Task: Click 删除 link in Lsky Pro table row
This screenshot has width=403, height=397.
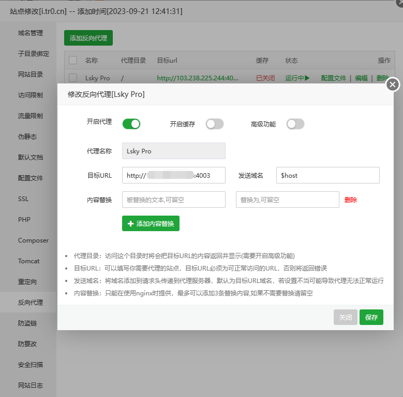Action: 382,78
